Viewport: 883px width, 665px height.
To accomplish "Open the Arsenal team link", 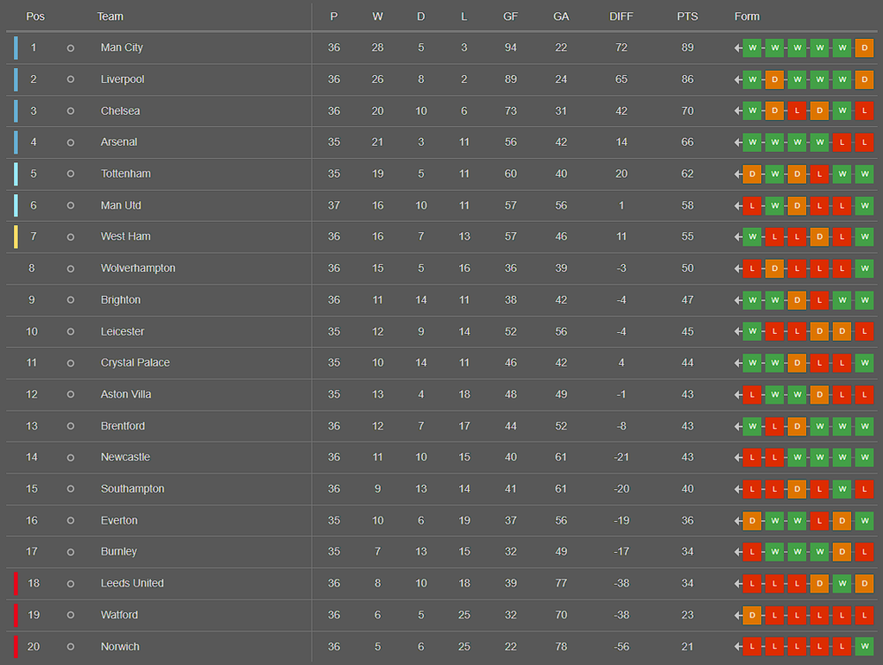I will [x=118, y=142].
